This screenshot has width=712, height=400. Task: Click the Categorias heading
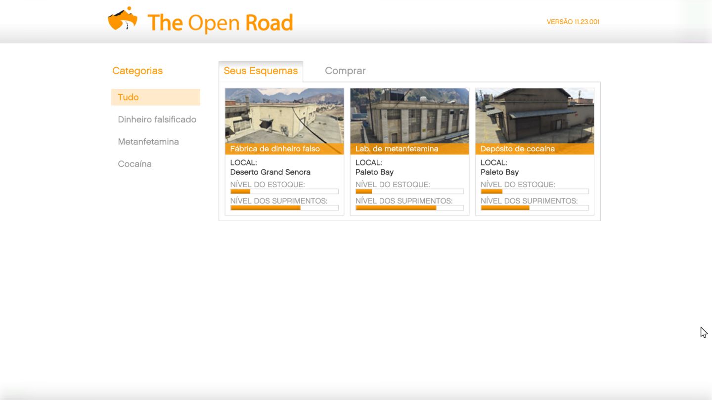137,71
